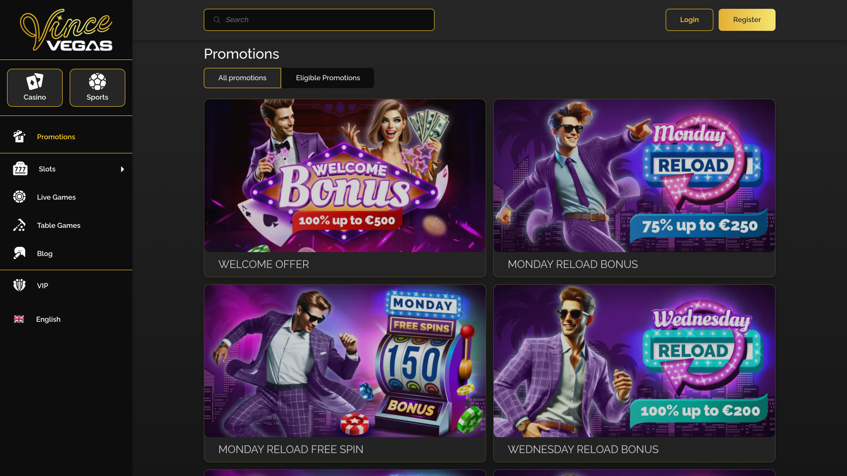Click the Vince Vegas logo
The image size is (847, 476).
coord(66,30)
